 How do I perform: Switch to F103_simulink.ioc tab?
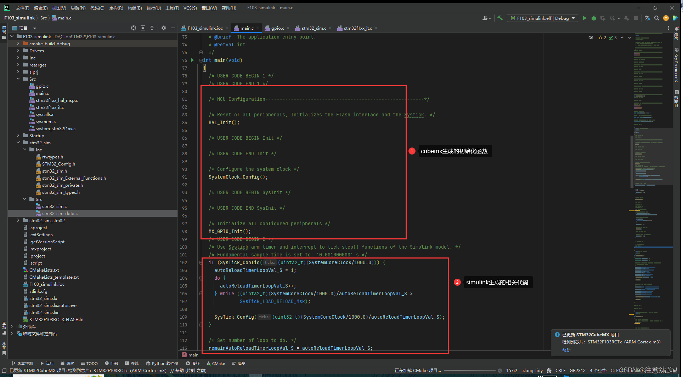point(205,28)
